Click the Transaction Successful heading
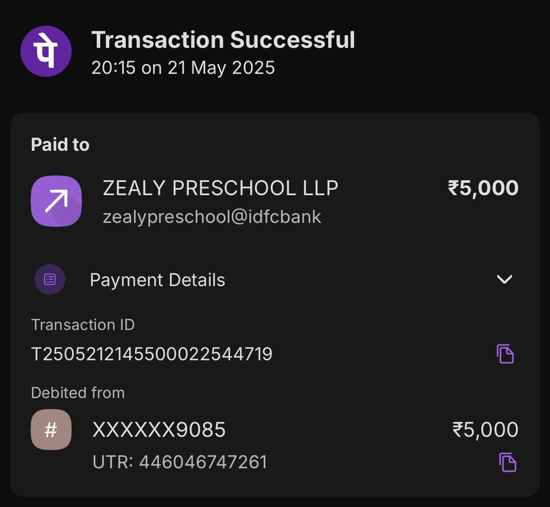Screen dimensions: 550x507 [x=223, y=40]
